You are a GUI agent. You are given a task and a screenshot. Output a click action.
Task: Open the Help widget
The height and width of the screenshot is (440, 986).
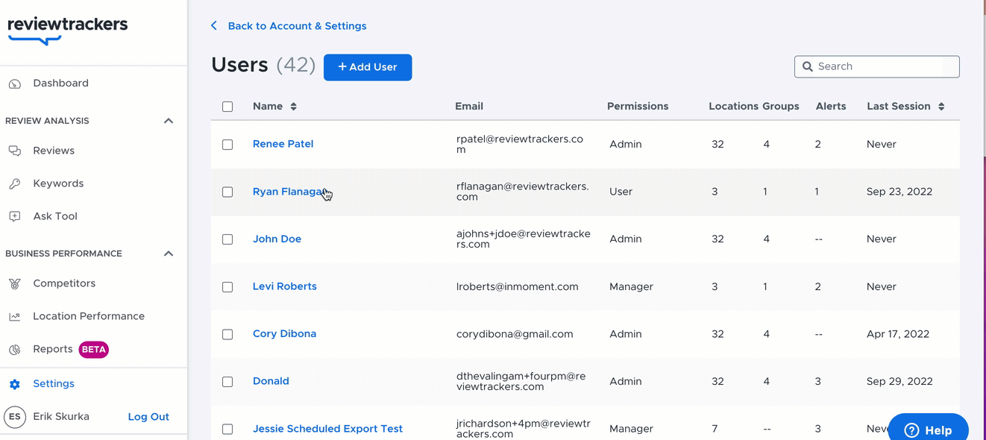tap(929, 430)
